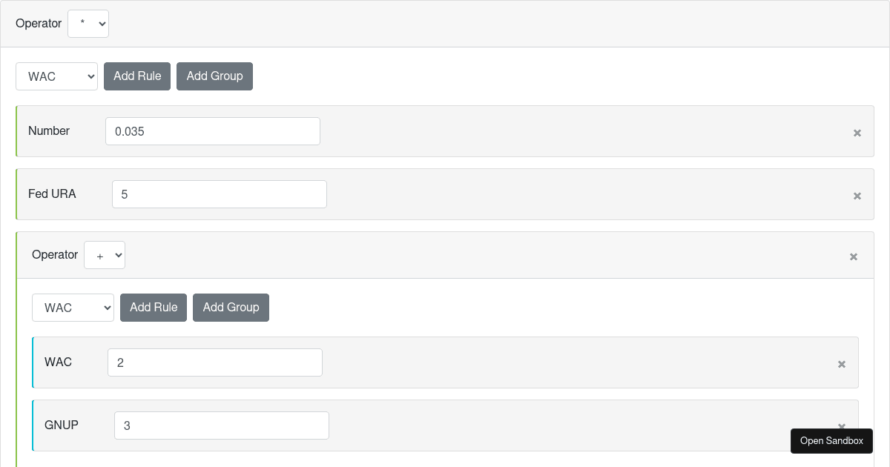
Task: Select the GNUP value input showing 3
Action: [221, 425]
